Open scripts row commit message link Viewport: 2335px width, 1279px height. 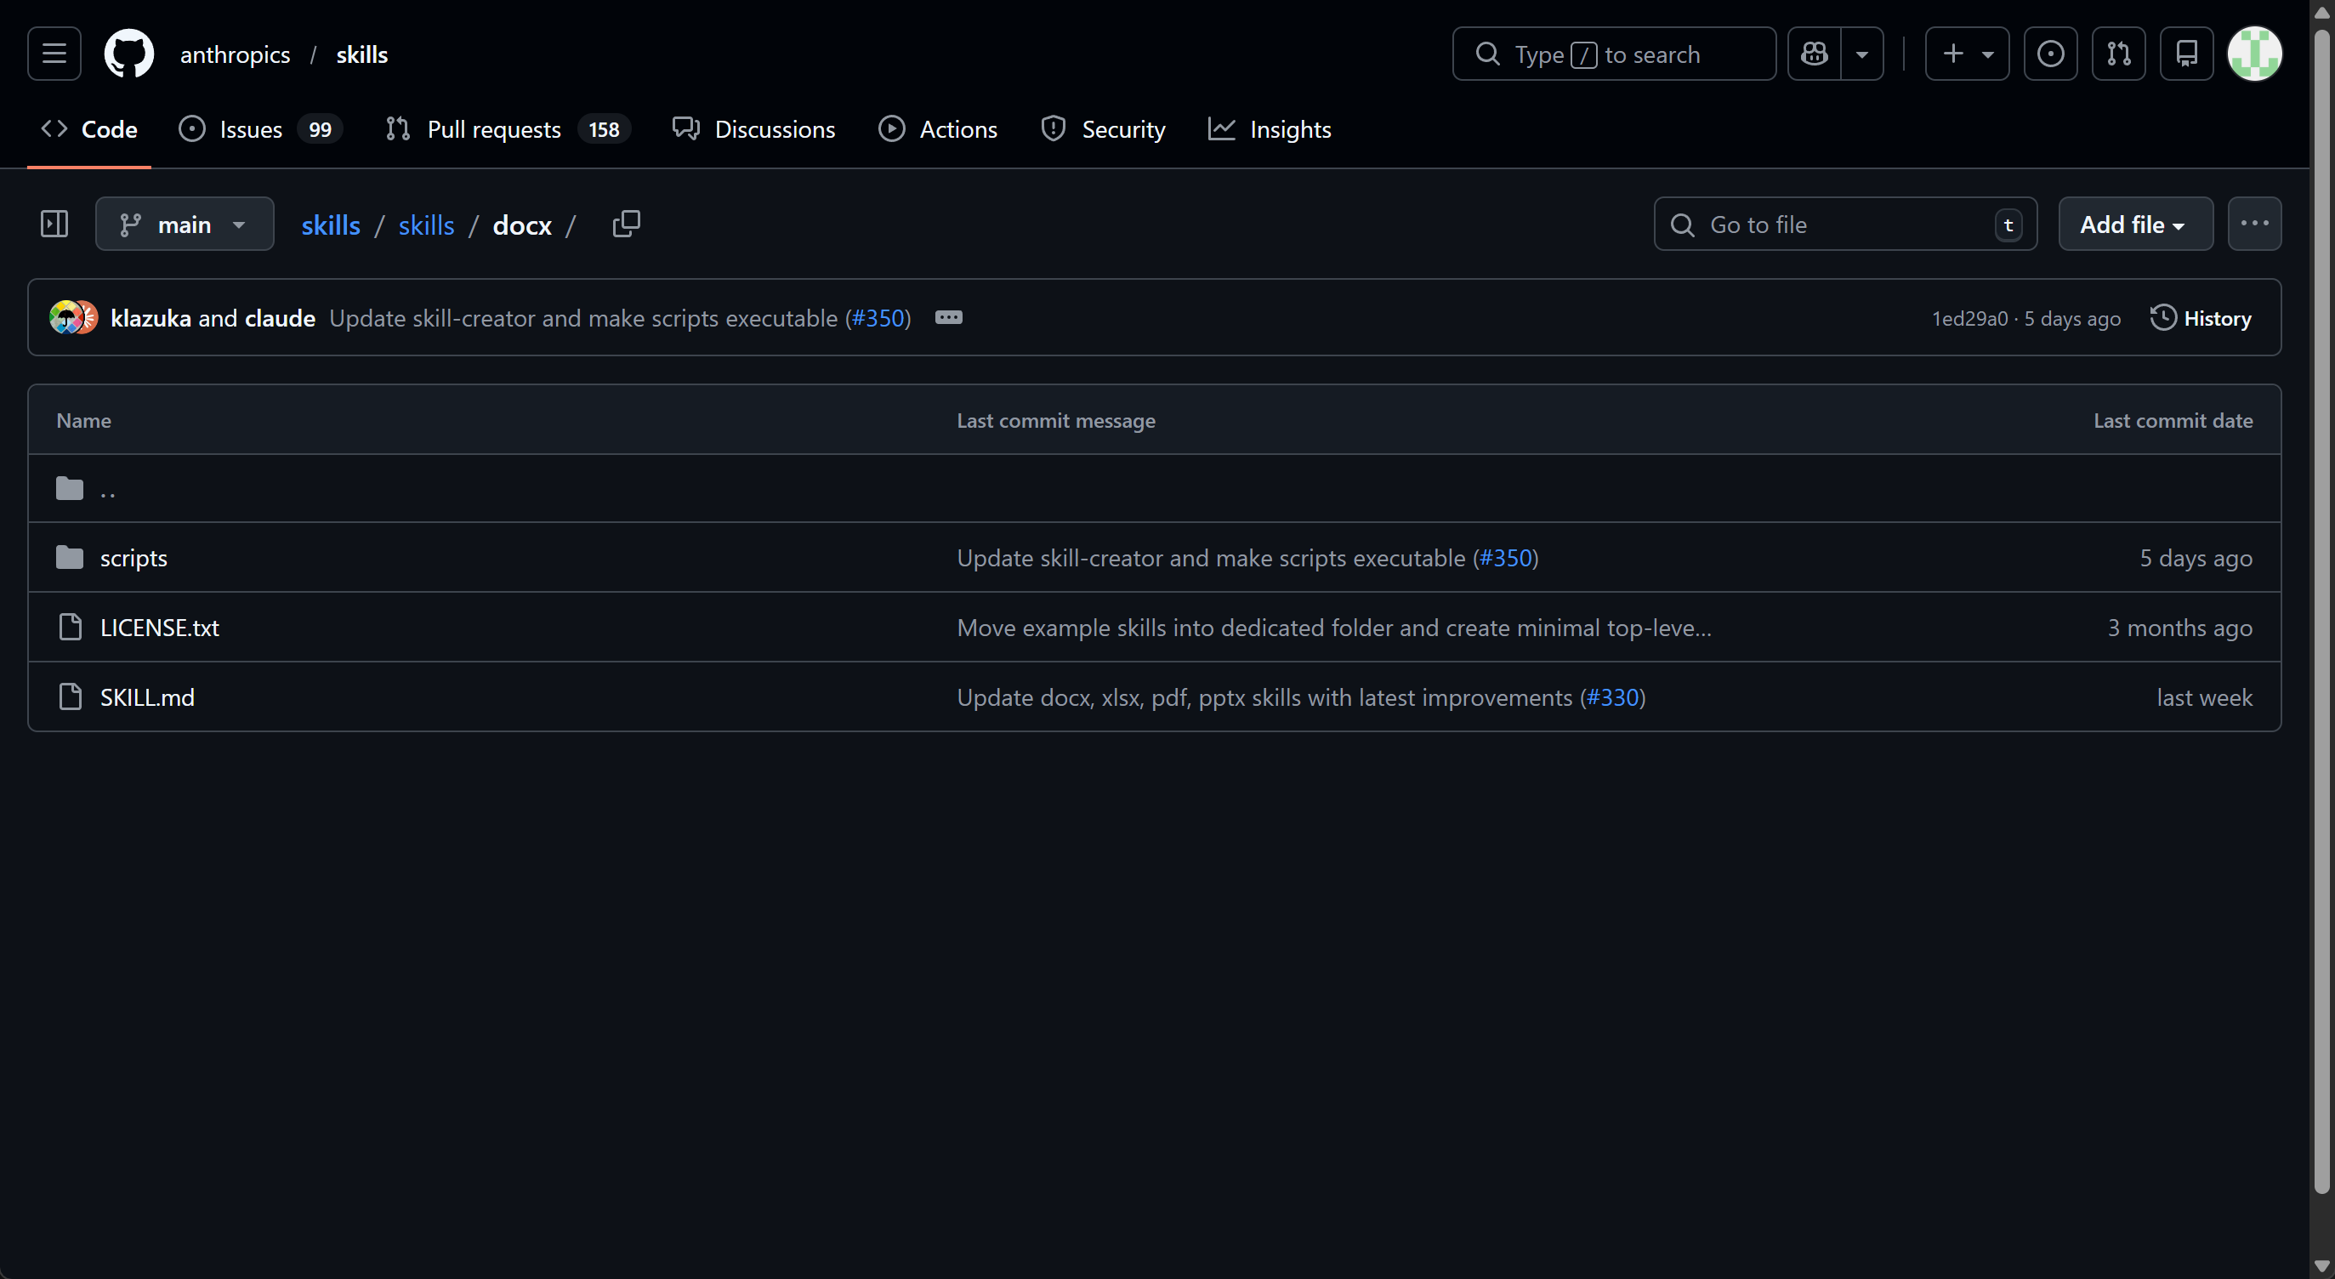click(1211, 558)
